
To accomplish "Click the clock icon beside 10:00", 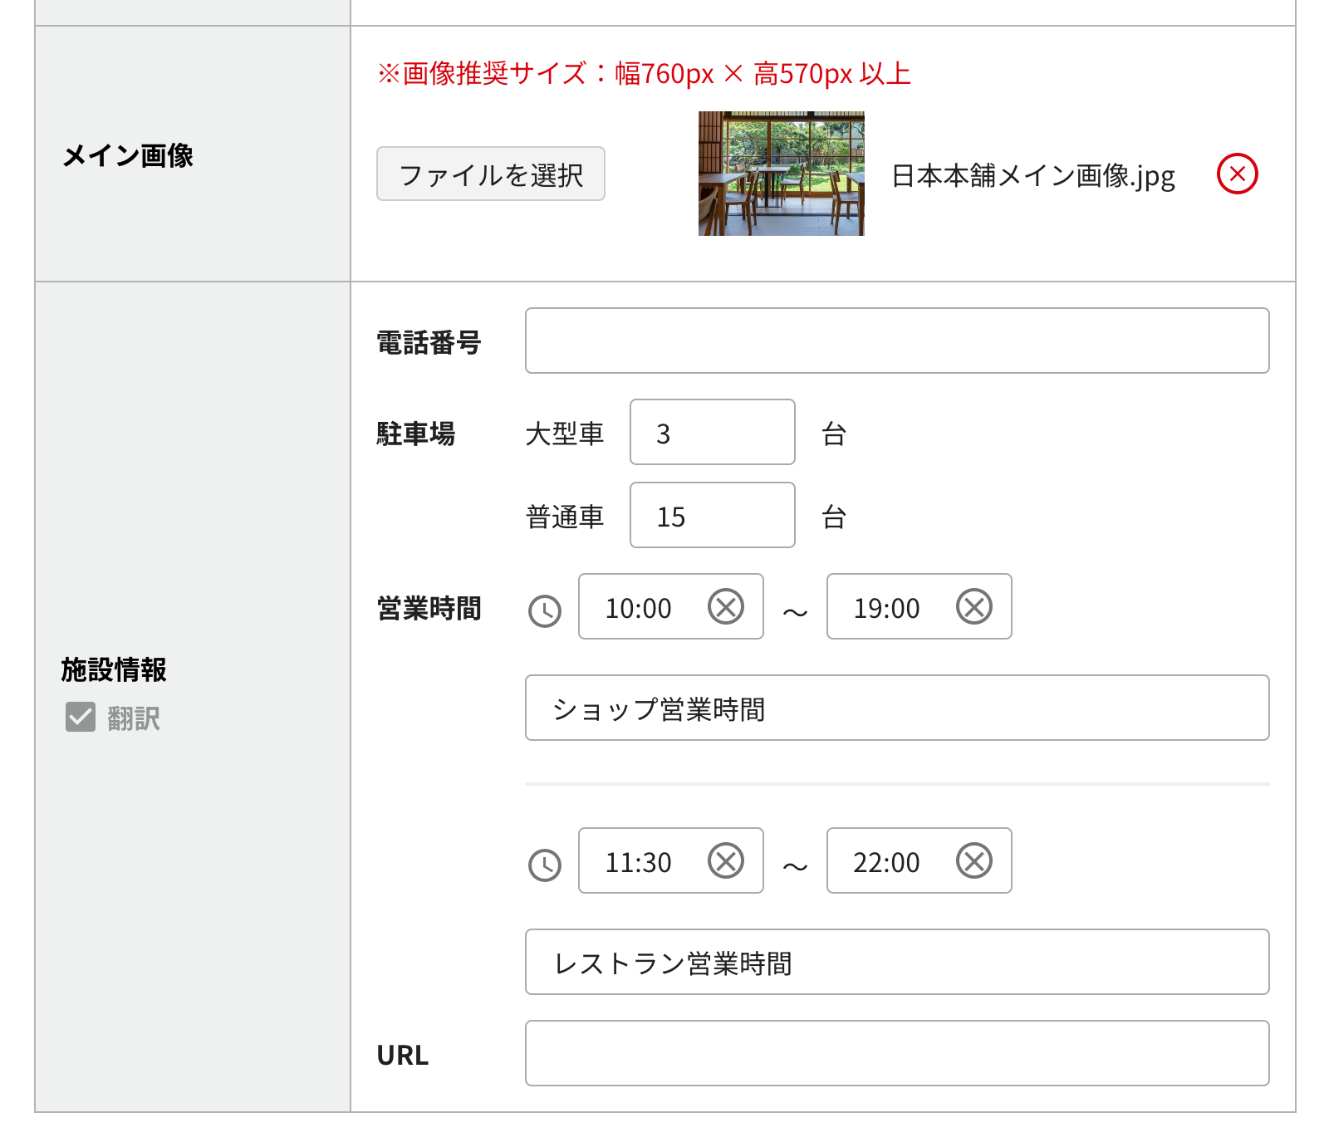I will click(545, 611).
